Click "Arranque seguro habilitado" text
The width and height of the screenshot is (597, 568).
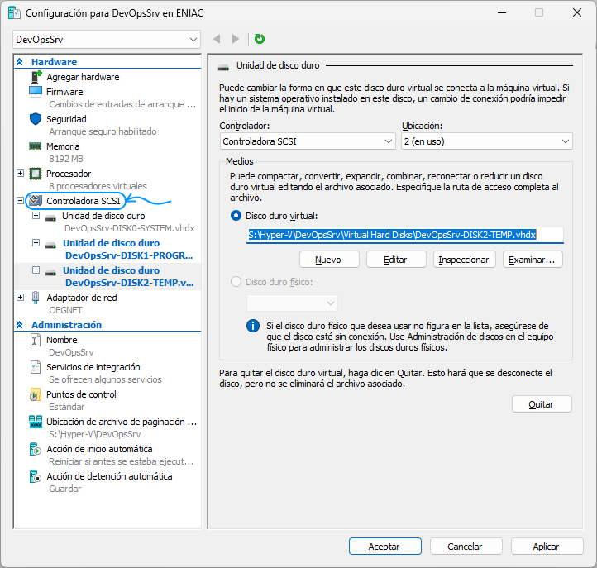click(103, 131)
